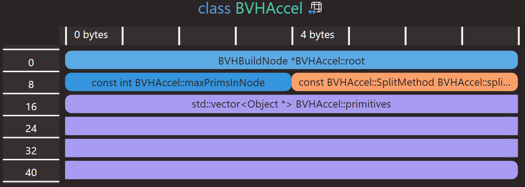Select the BVHBuildNode *BVHAccel::root field
Viewport: 525px width, 187px height.
[x=291, y=60]
